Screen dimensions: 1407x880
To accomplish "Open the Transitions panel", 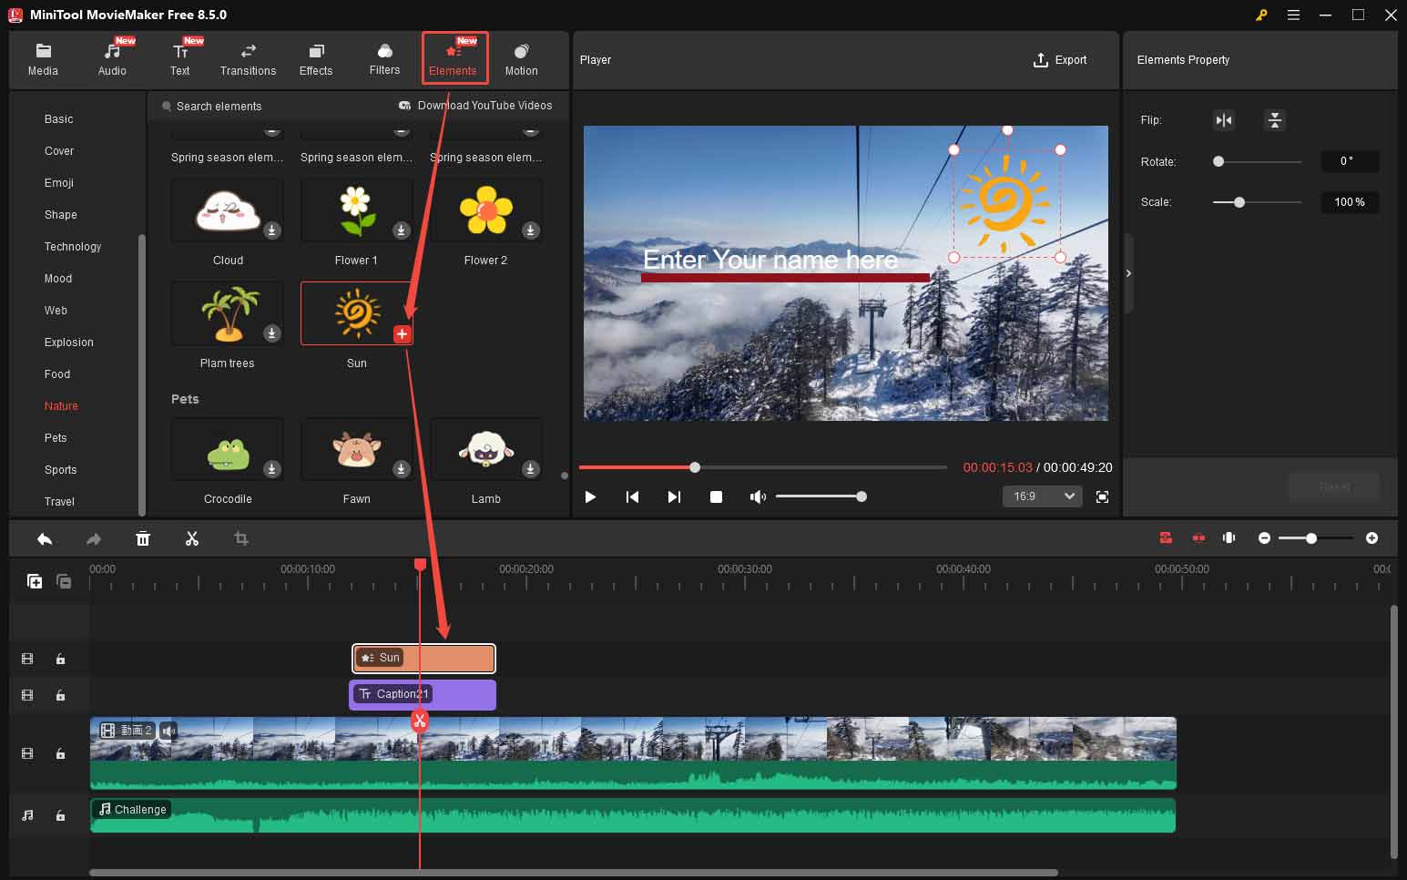I will [247, 57].
